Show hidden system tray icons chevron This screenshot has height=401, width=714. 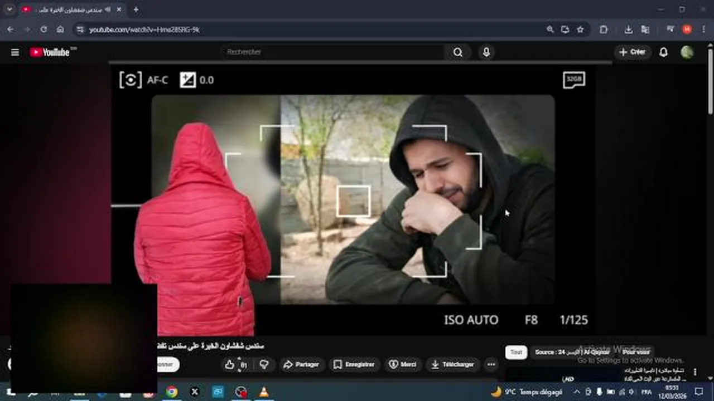pyautogui.click(x=577, y=392)
